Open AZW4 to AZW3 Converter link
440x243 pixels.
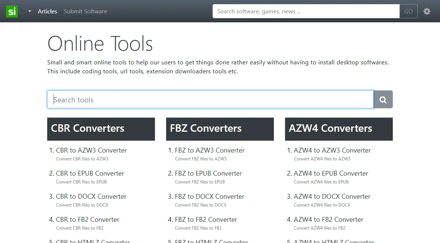tap(332, 150)
